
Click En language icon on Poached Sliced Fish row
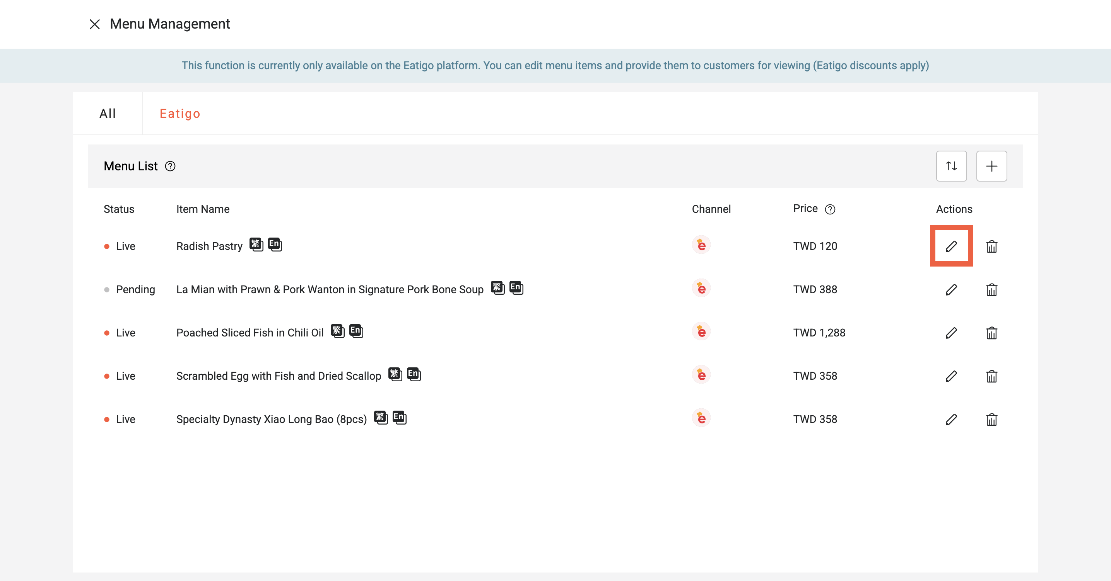click(x=356, y=331)
